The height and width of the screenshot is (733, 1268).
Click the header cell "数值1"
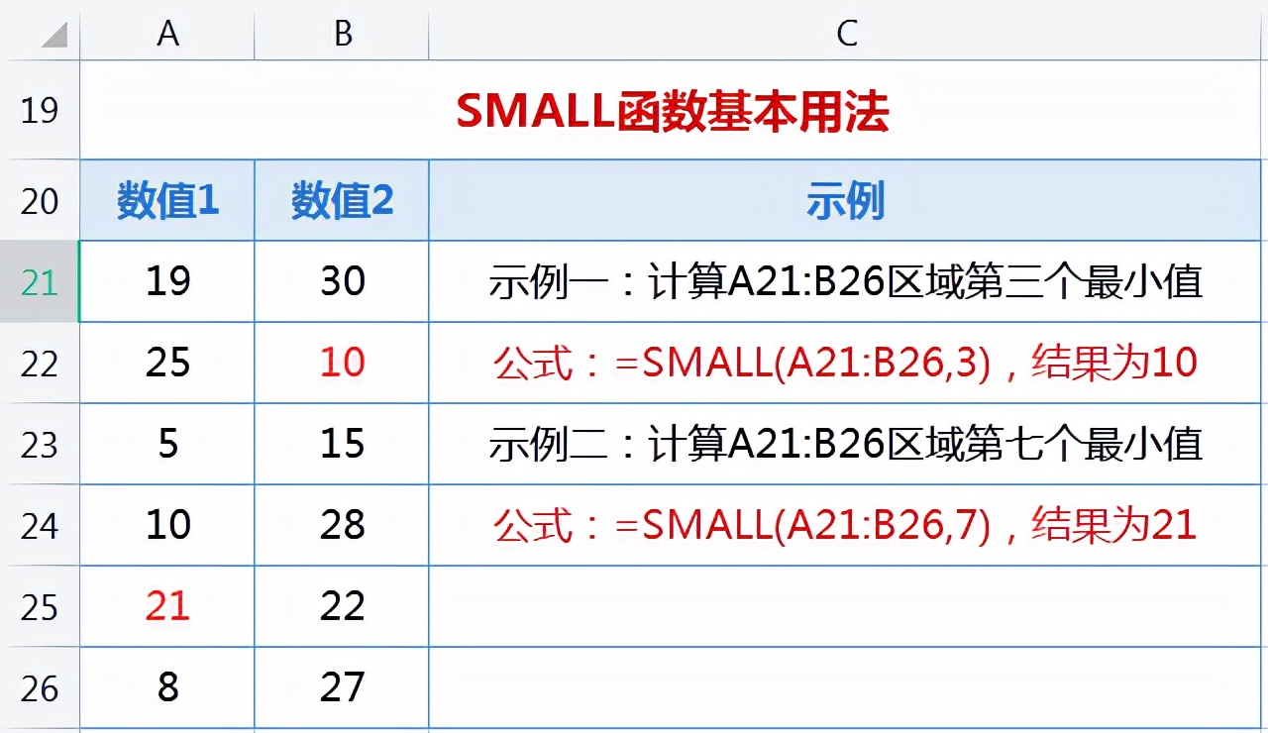(x=167, y=201)
